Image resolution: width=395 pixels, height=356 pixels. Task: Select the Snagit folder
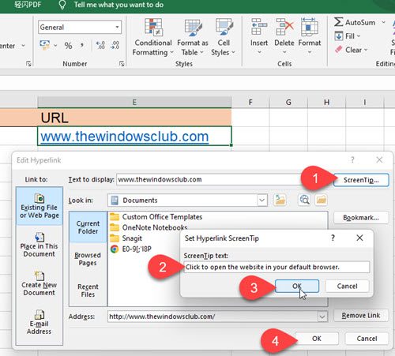126,238
